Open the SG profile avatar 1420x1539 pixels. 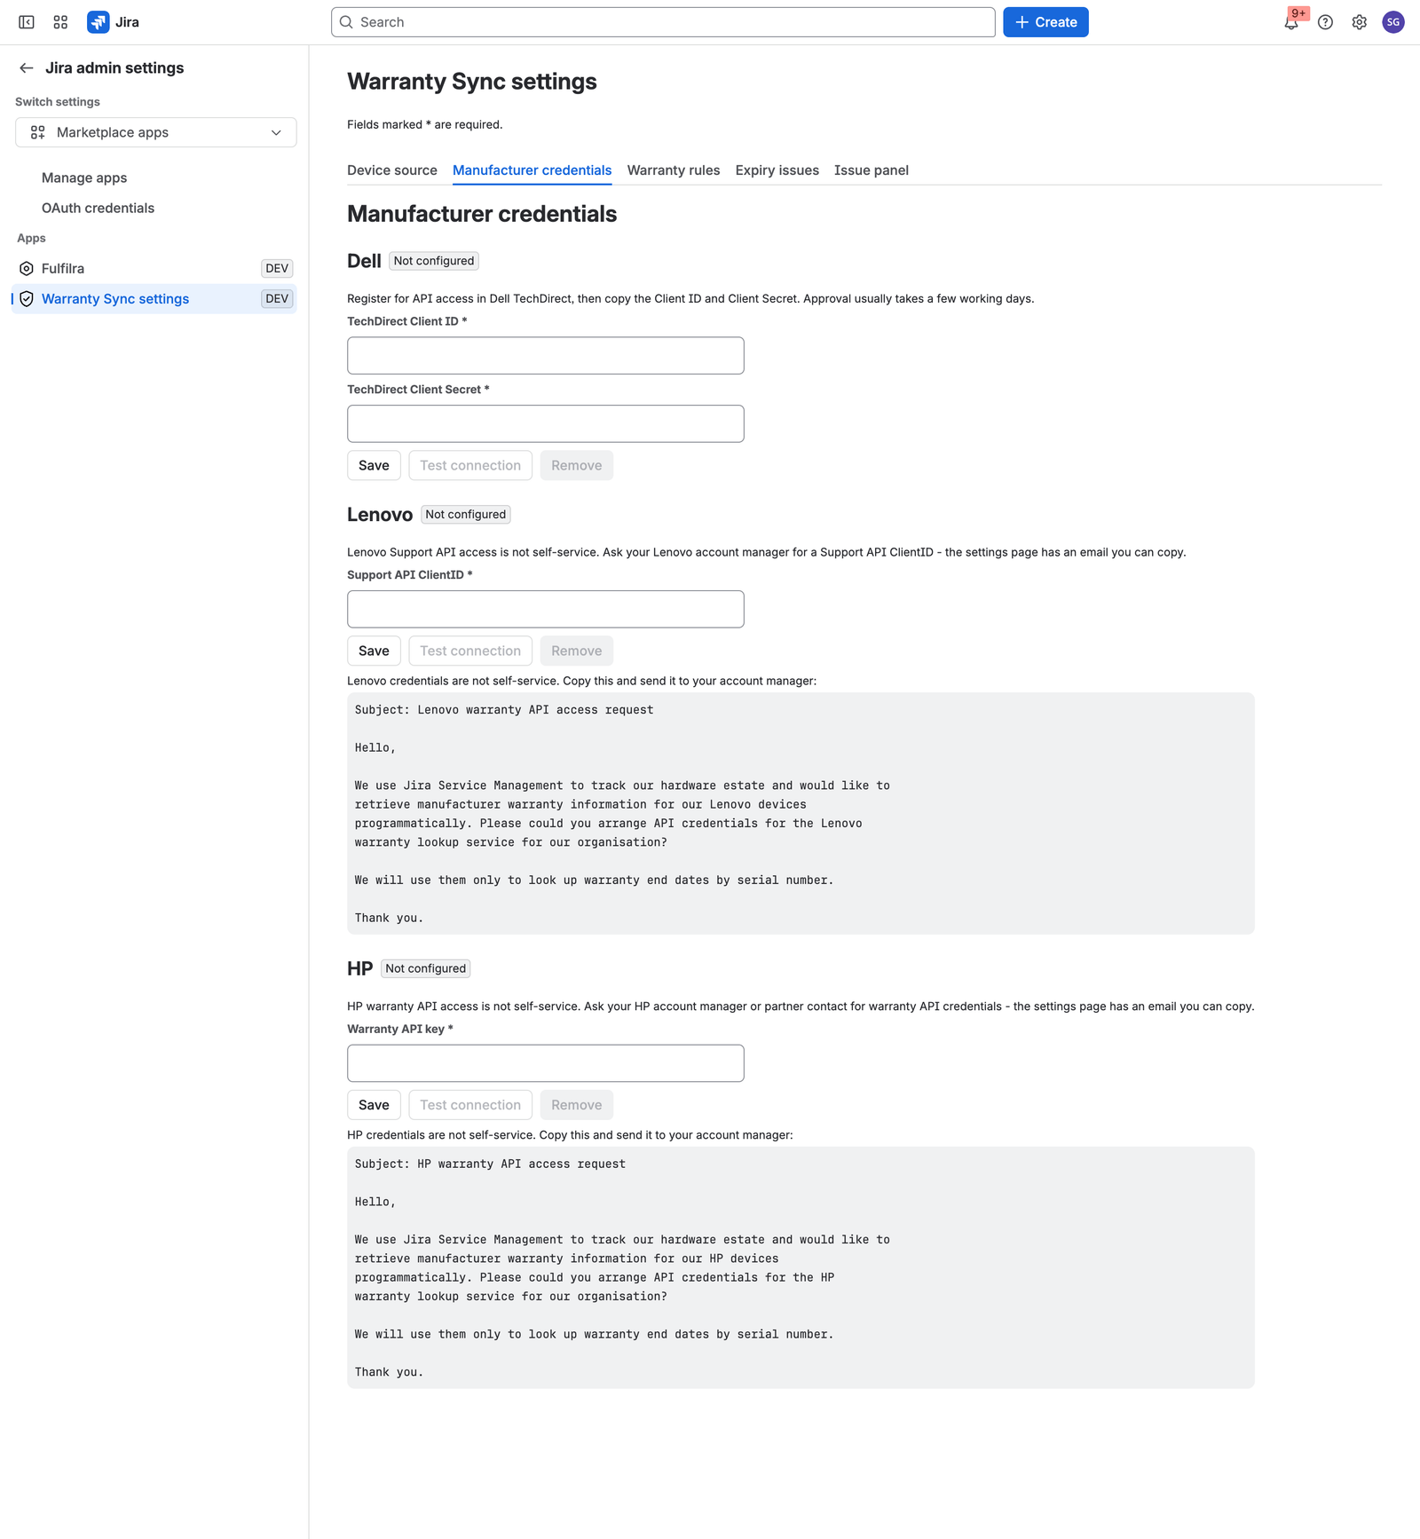(1393, 22)
